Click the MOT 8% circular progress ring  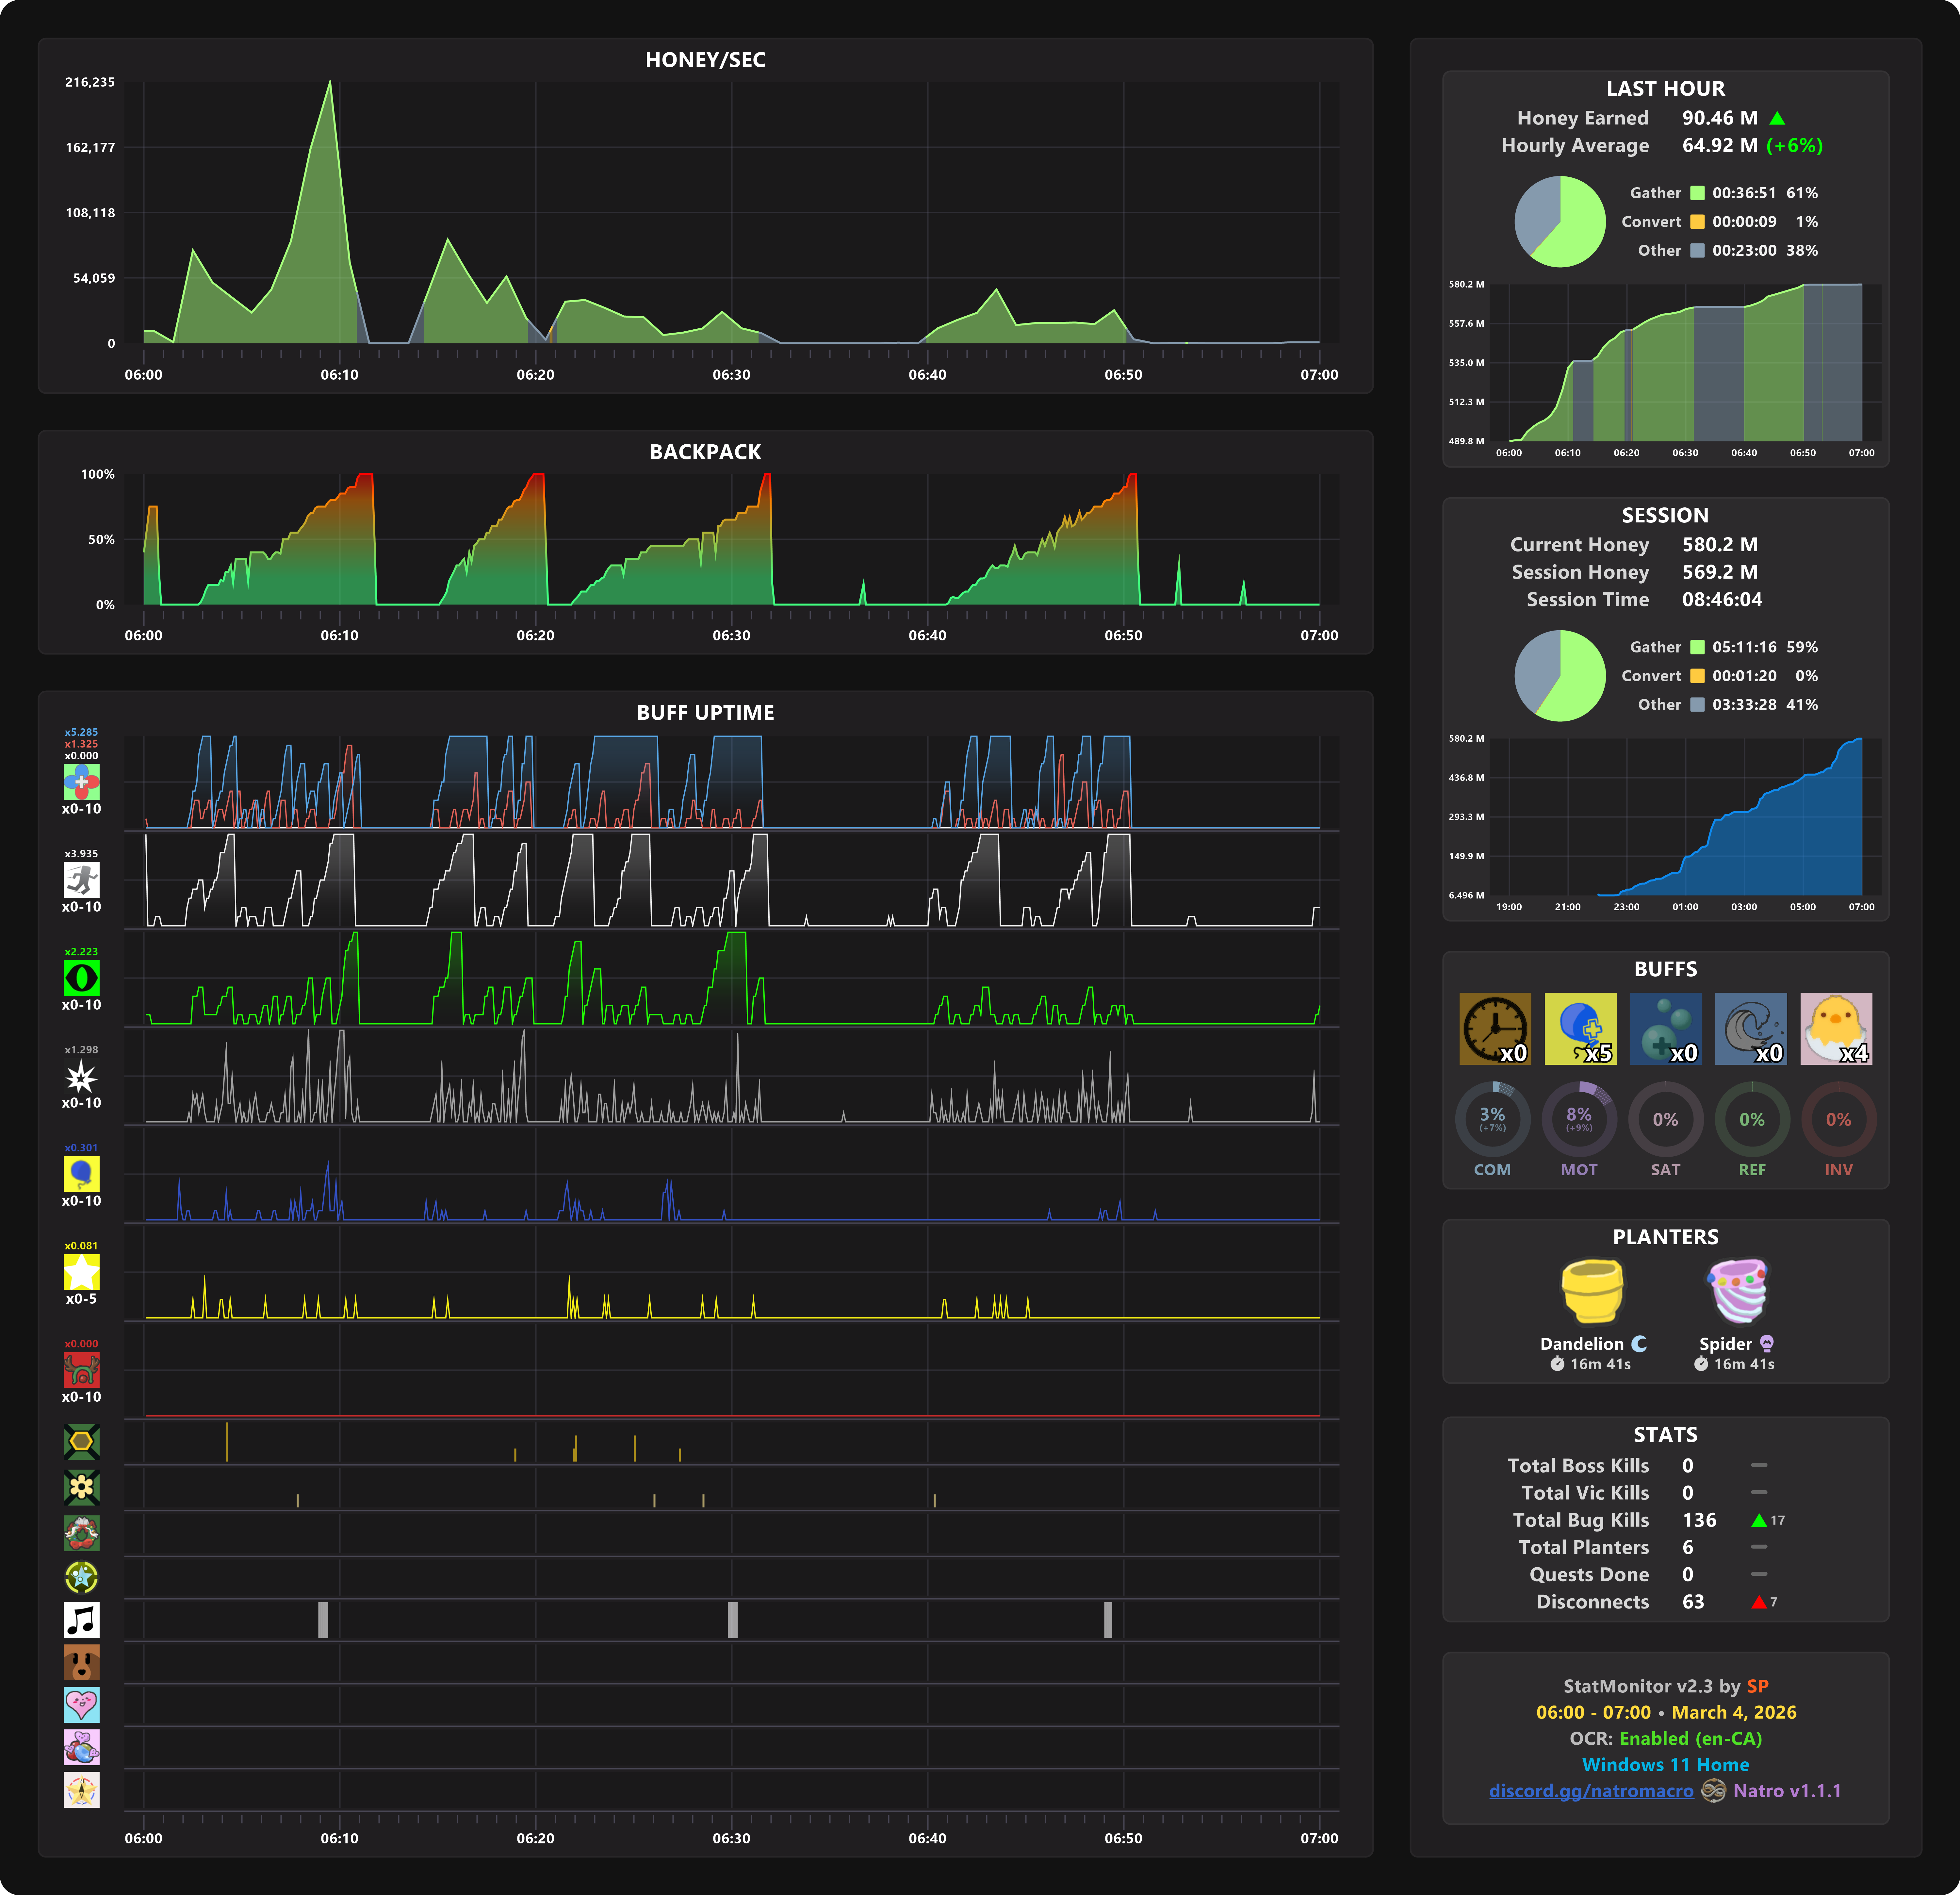click(x=1579, y=1119)
